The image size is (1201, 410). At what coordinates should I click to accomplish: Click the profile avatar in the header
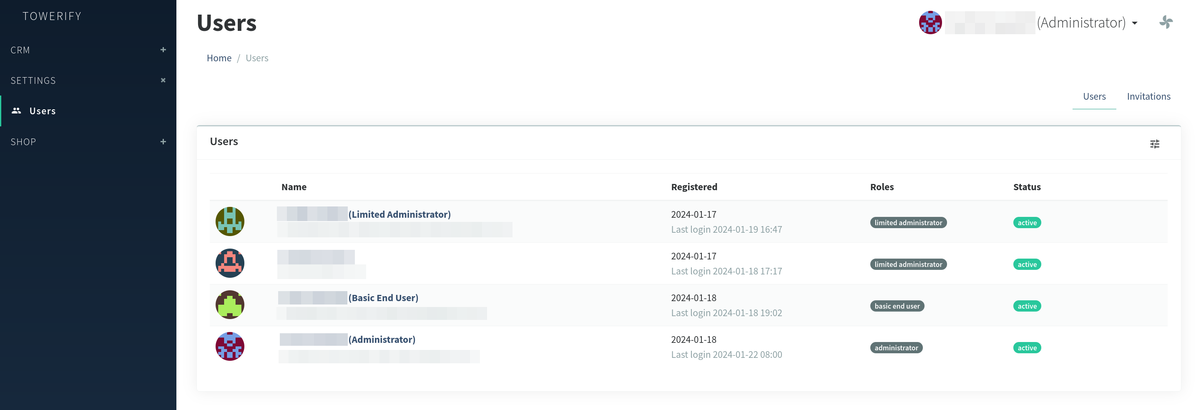(x=930, y=23)
